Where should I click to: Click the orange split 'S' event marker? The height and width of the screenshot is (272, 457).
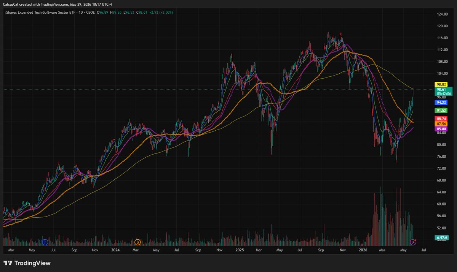[x=138, y=242]
